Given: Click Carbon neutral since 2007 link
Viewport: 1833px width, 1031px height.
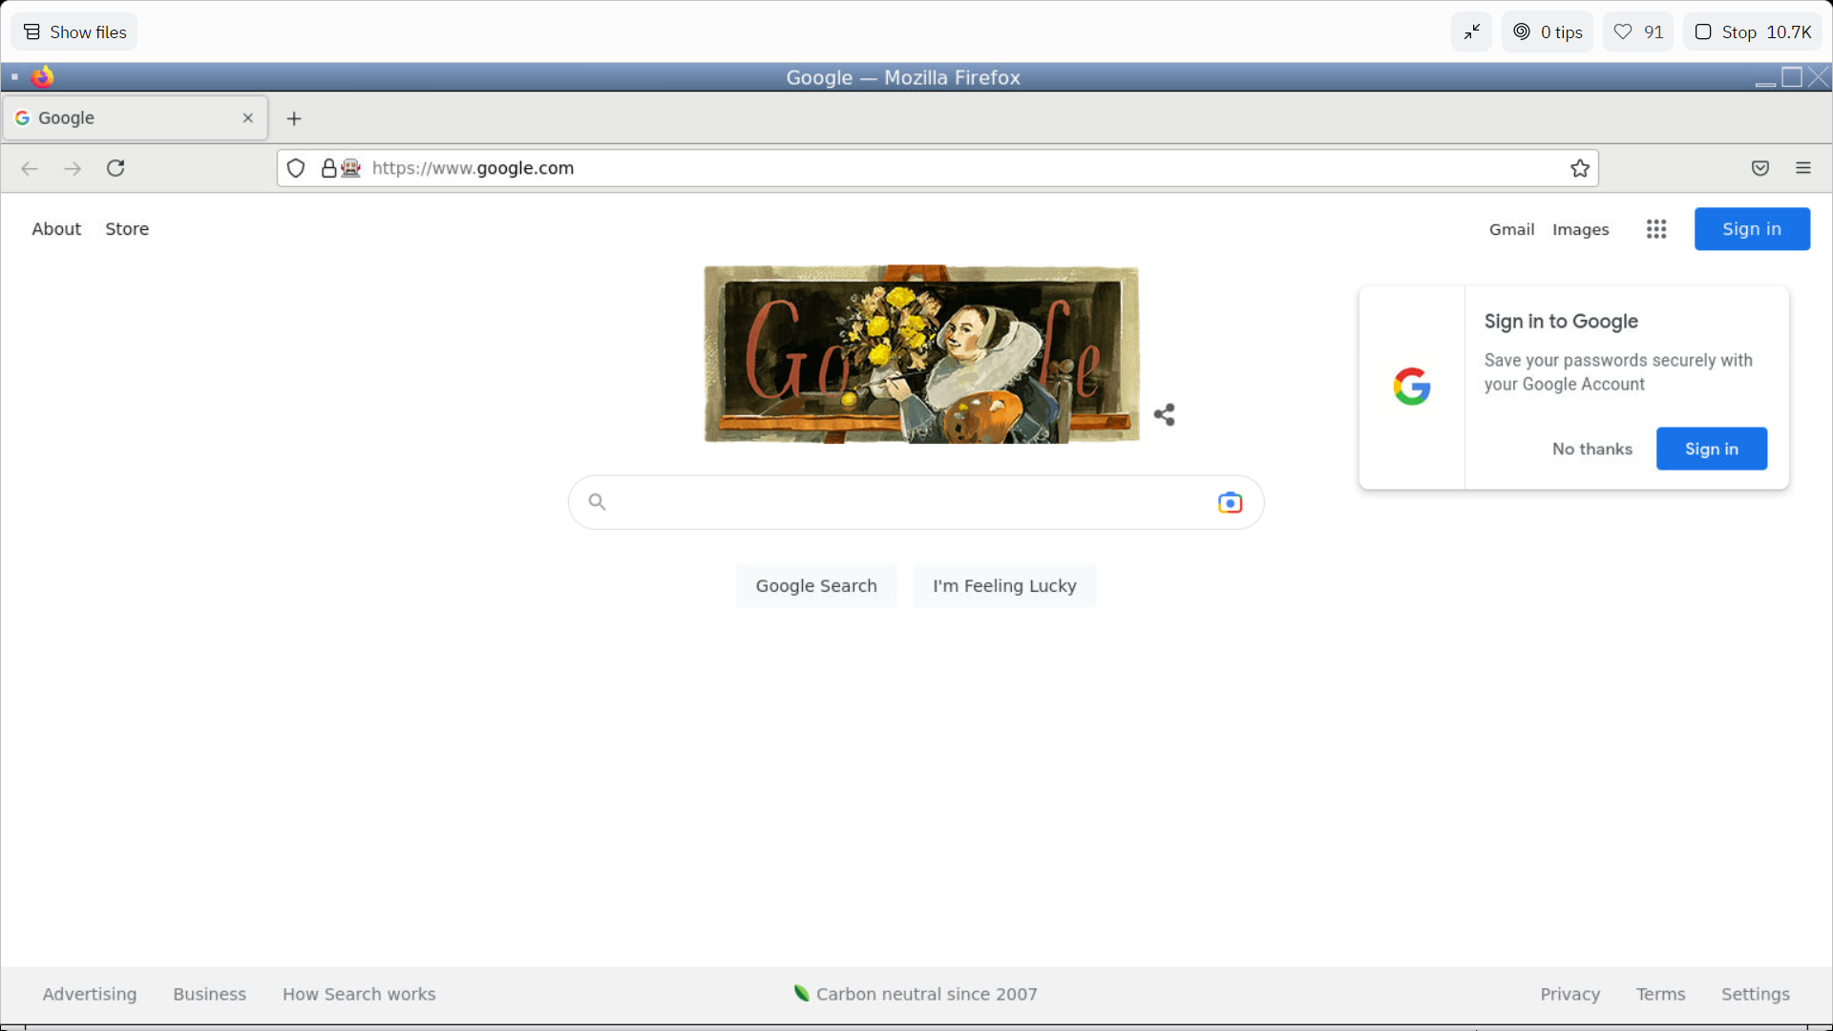Looking at the screenshot, I should [916, 995].
